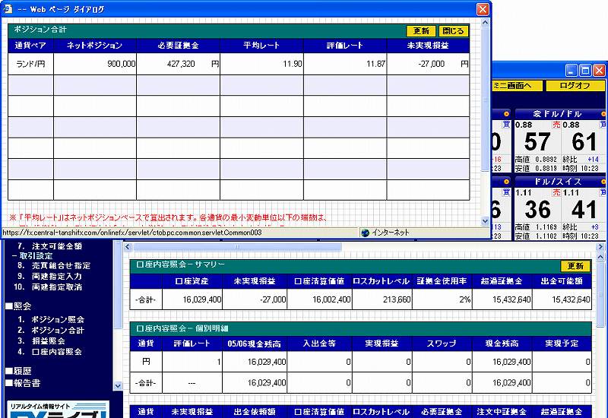
Task: Collapse the 取引設定 menu section
Action: point(14,256)
